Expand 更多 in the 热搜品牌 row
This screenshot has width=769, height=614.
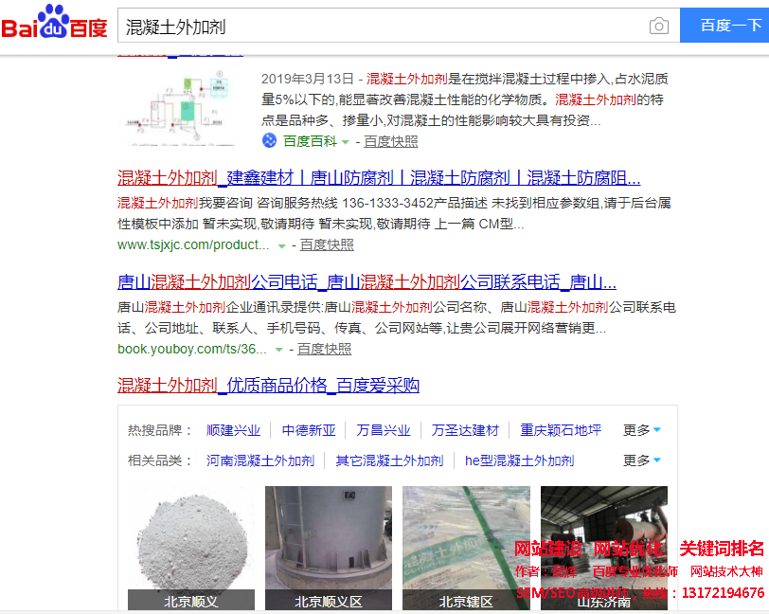coord(642,430)
